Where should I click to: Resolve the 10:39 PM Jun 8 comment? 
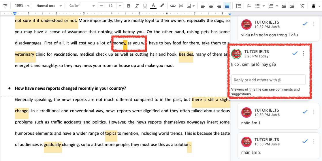pyautogui.click(x=305, y=24)
